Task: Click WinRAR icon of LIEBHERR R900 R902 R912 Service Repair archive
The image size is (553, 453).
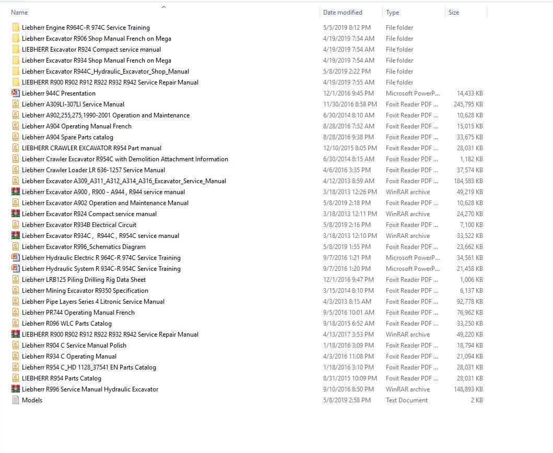Action: pyautogui.click(x=16, y=334)
